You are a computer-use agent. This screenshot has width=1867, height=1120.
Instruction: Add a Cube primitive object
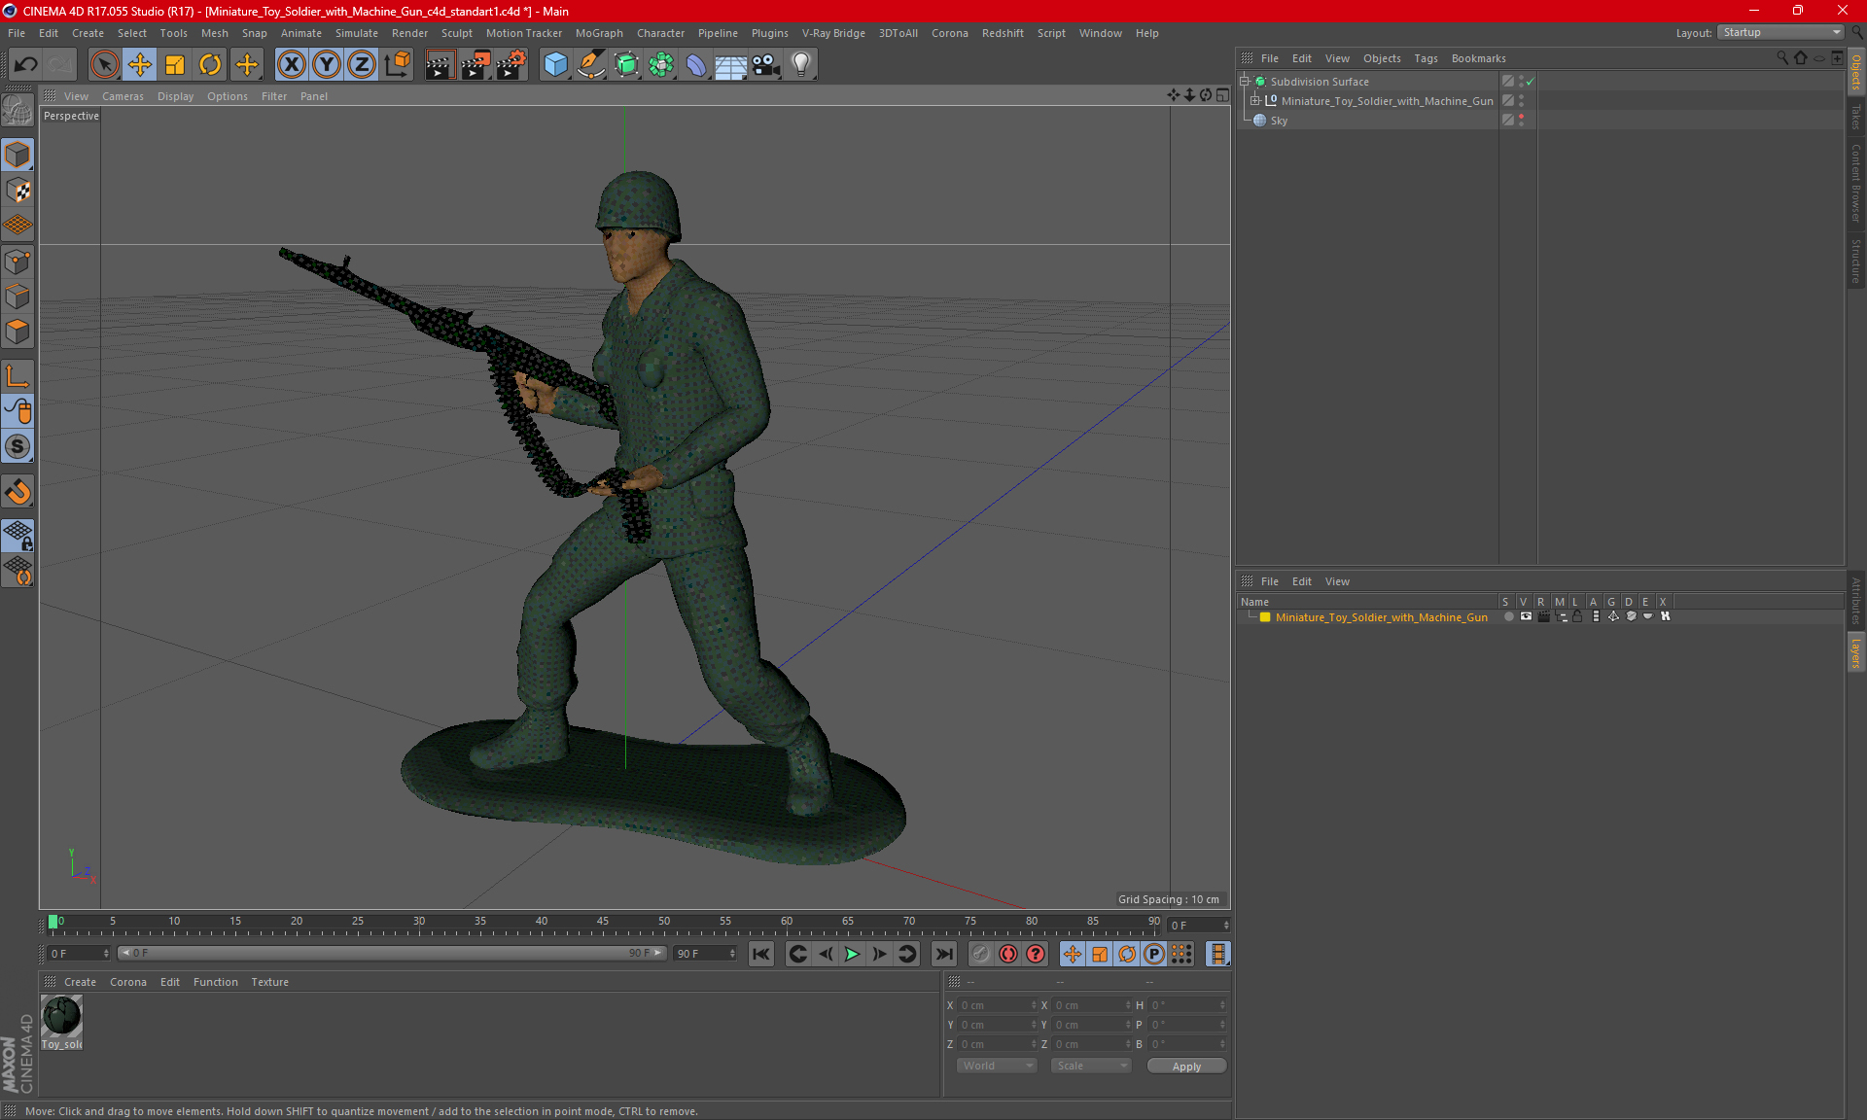tap(555, 65)
